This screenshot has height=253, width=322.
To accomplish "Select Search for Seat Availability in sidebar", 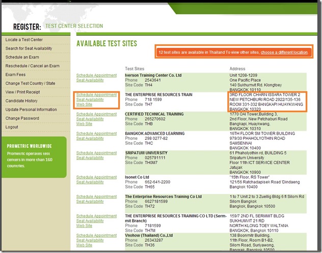I will click(x=29, y=48).
